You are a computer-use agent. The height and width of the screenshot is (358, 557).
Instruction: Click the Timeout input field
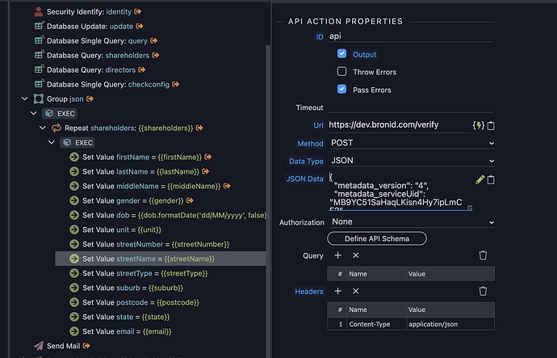[411, 107]
